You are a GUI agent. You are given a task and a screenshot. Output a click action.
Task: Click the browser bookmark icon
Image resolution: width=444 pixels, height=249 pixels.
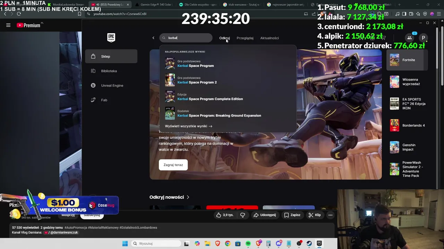[x=79, y=14]
